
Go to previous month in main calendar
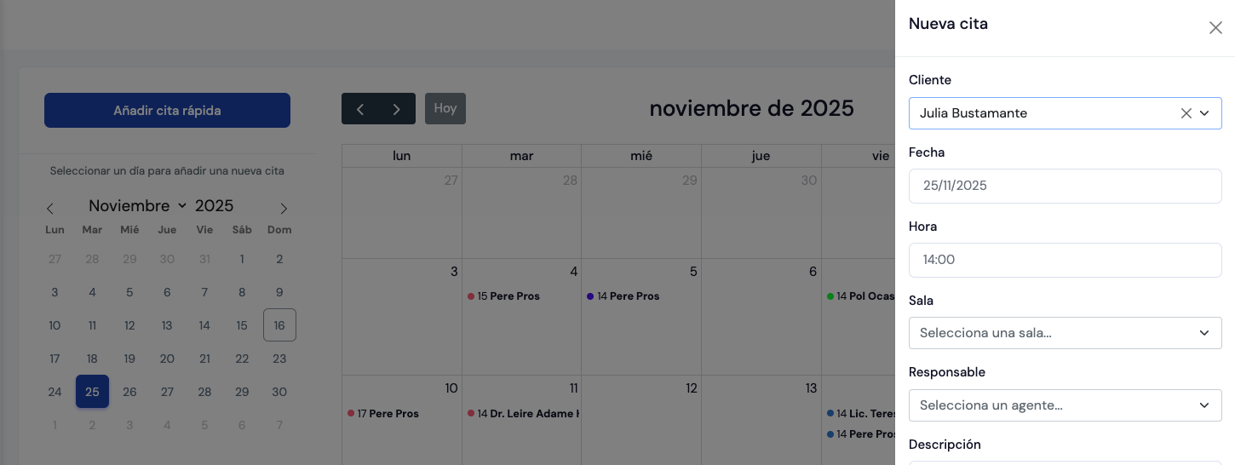coord(360,109)
